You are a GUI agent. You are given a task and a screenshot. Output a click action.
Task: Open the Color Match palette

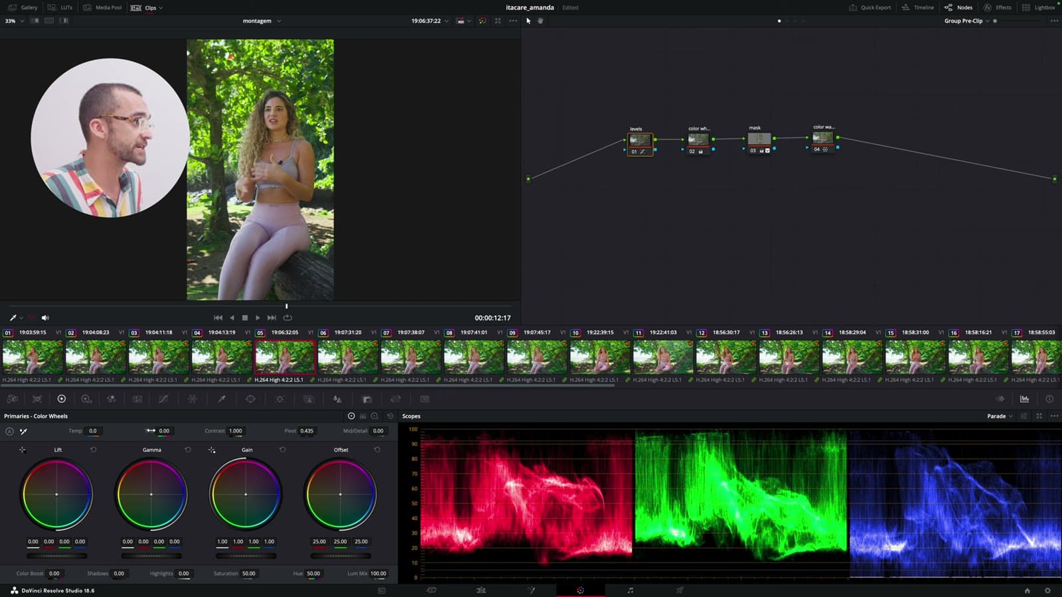click(x=37, y=399)
